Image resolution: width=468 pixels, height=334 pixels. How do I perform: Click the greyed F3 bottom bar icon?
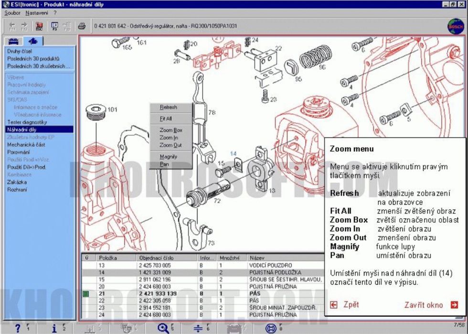point(90,328)
